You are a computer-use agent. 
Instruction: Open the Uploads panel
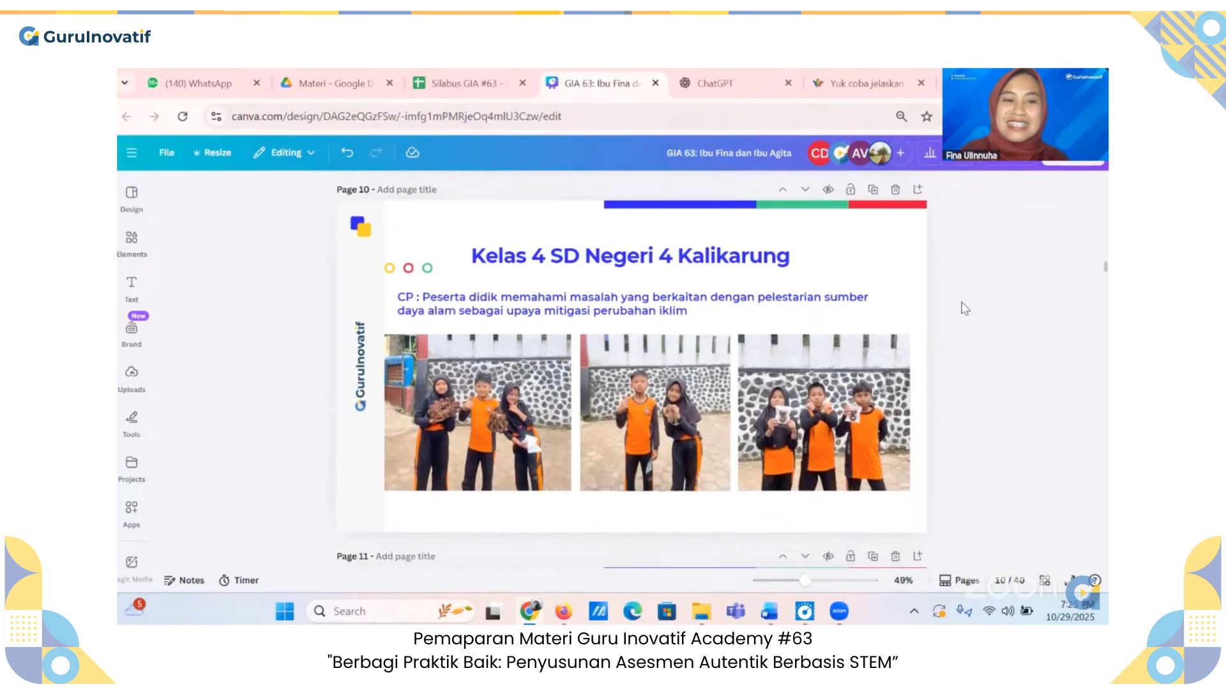(x=132, y=378)
